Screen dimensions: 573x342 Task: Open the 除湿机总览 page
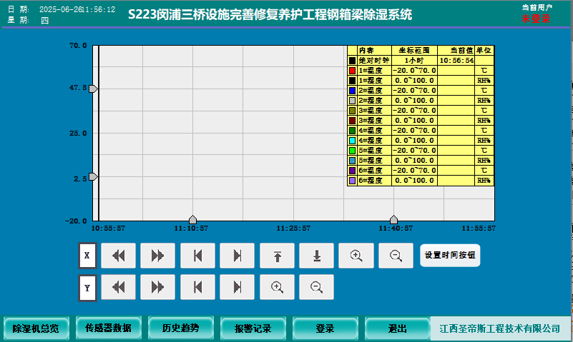click(x=36, y=328)
